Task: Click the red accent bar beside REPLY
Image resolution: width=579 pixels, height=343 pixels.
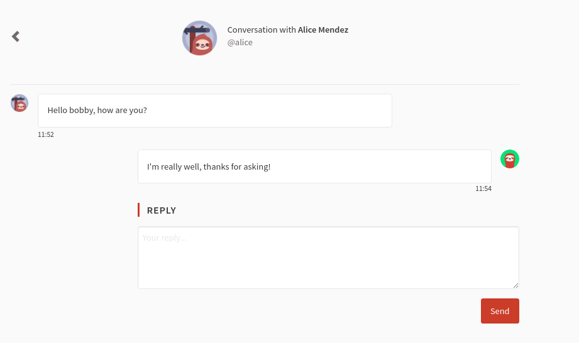Action: tap(139, 210)
